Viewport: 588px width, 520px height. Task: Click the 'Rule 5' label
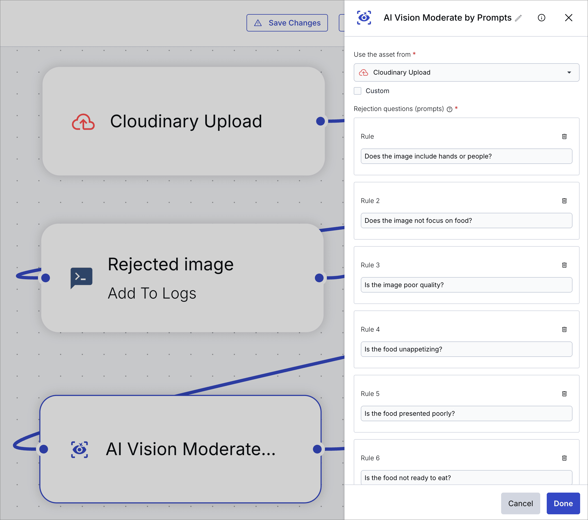coord(370,394)
